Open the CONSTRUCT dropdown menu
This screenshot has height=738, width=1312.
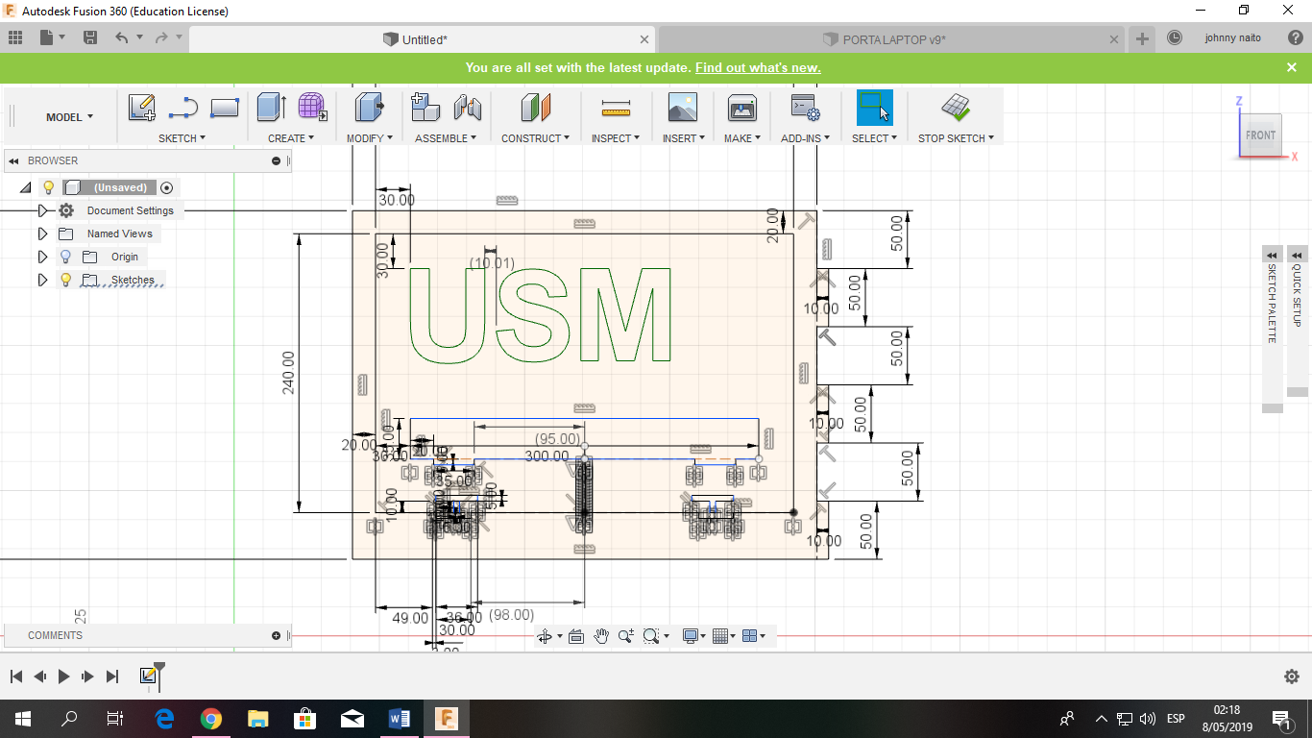click(535, 138)
